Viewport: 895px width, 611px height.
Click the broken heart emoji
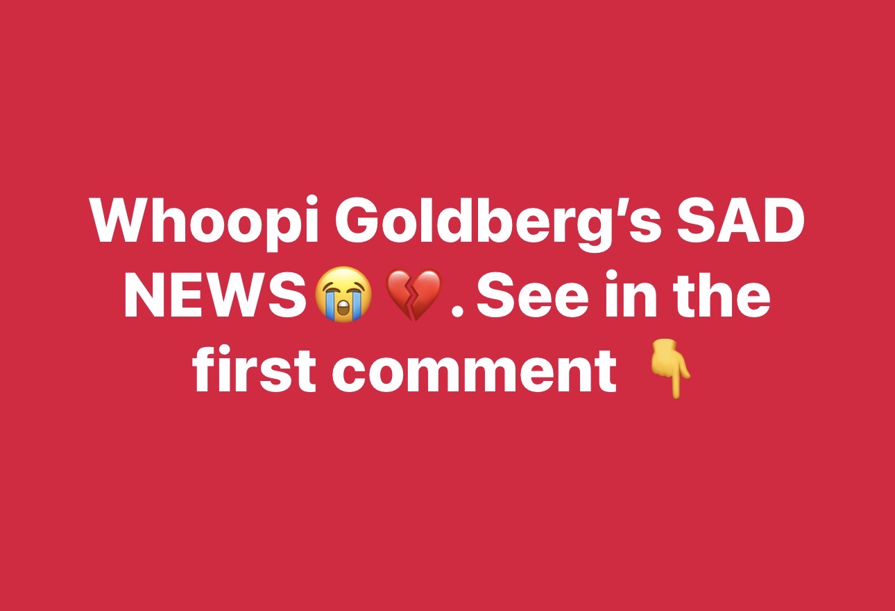pos(413,296)
